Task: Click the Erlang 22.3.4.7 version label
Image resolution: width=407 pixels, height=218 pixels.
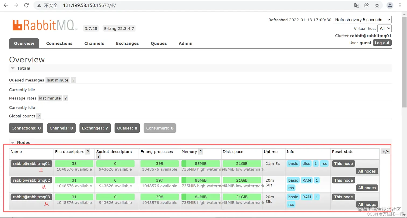Action: (119, 28)
